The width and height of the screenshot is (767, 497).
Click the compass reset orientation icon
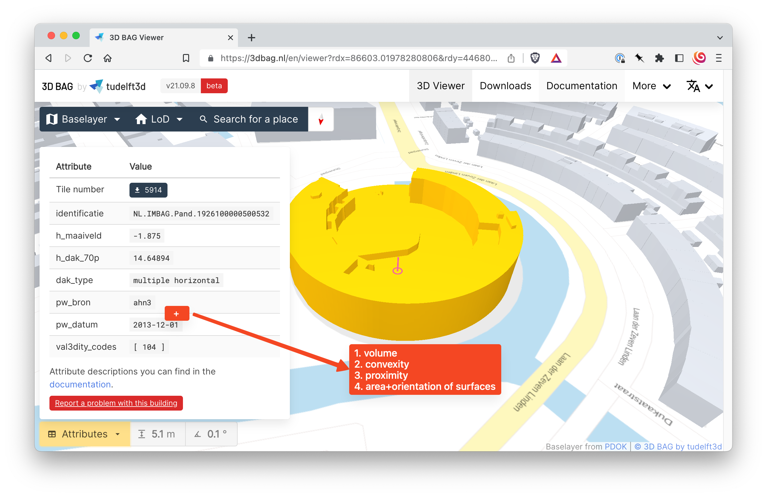[321, 119]
